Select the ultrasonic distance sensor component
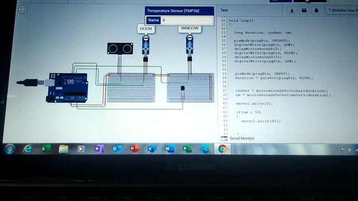Viewport: 358px width, 201px height. pos(120,49)
